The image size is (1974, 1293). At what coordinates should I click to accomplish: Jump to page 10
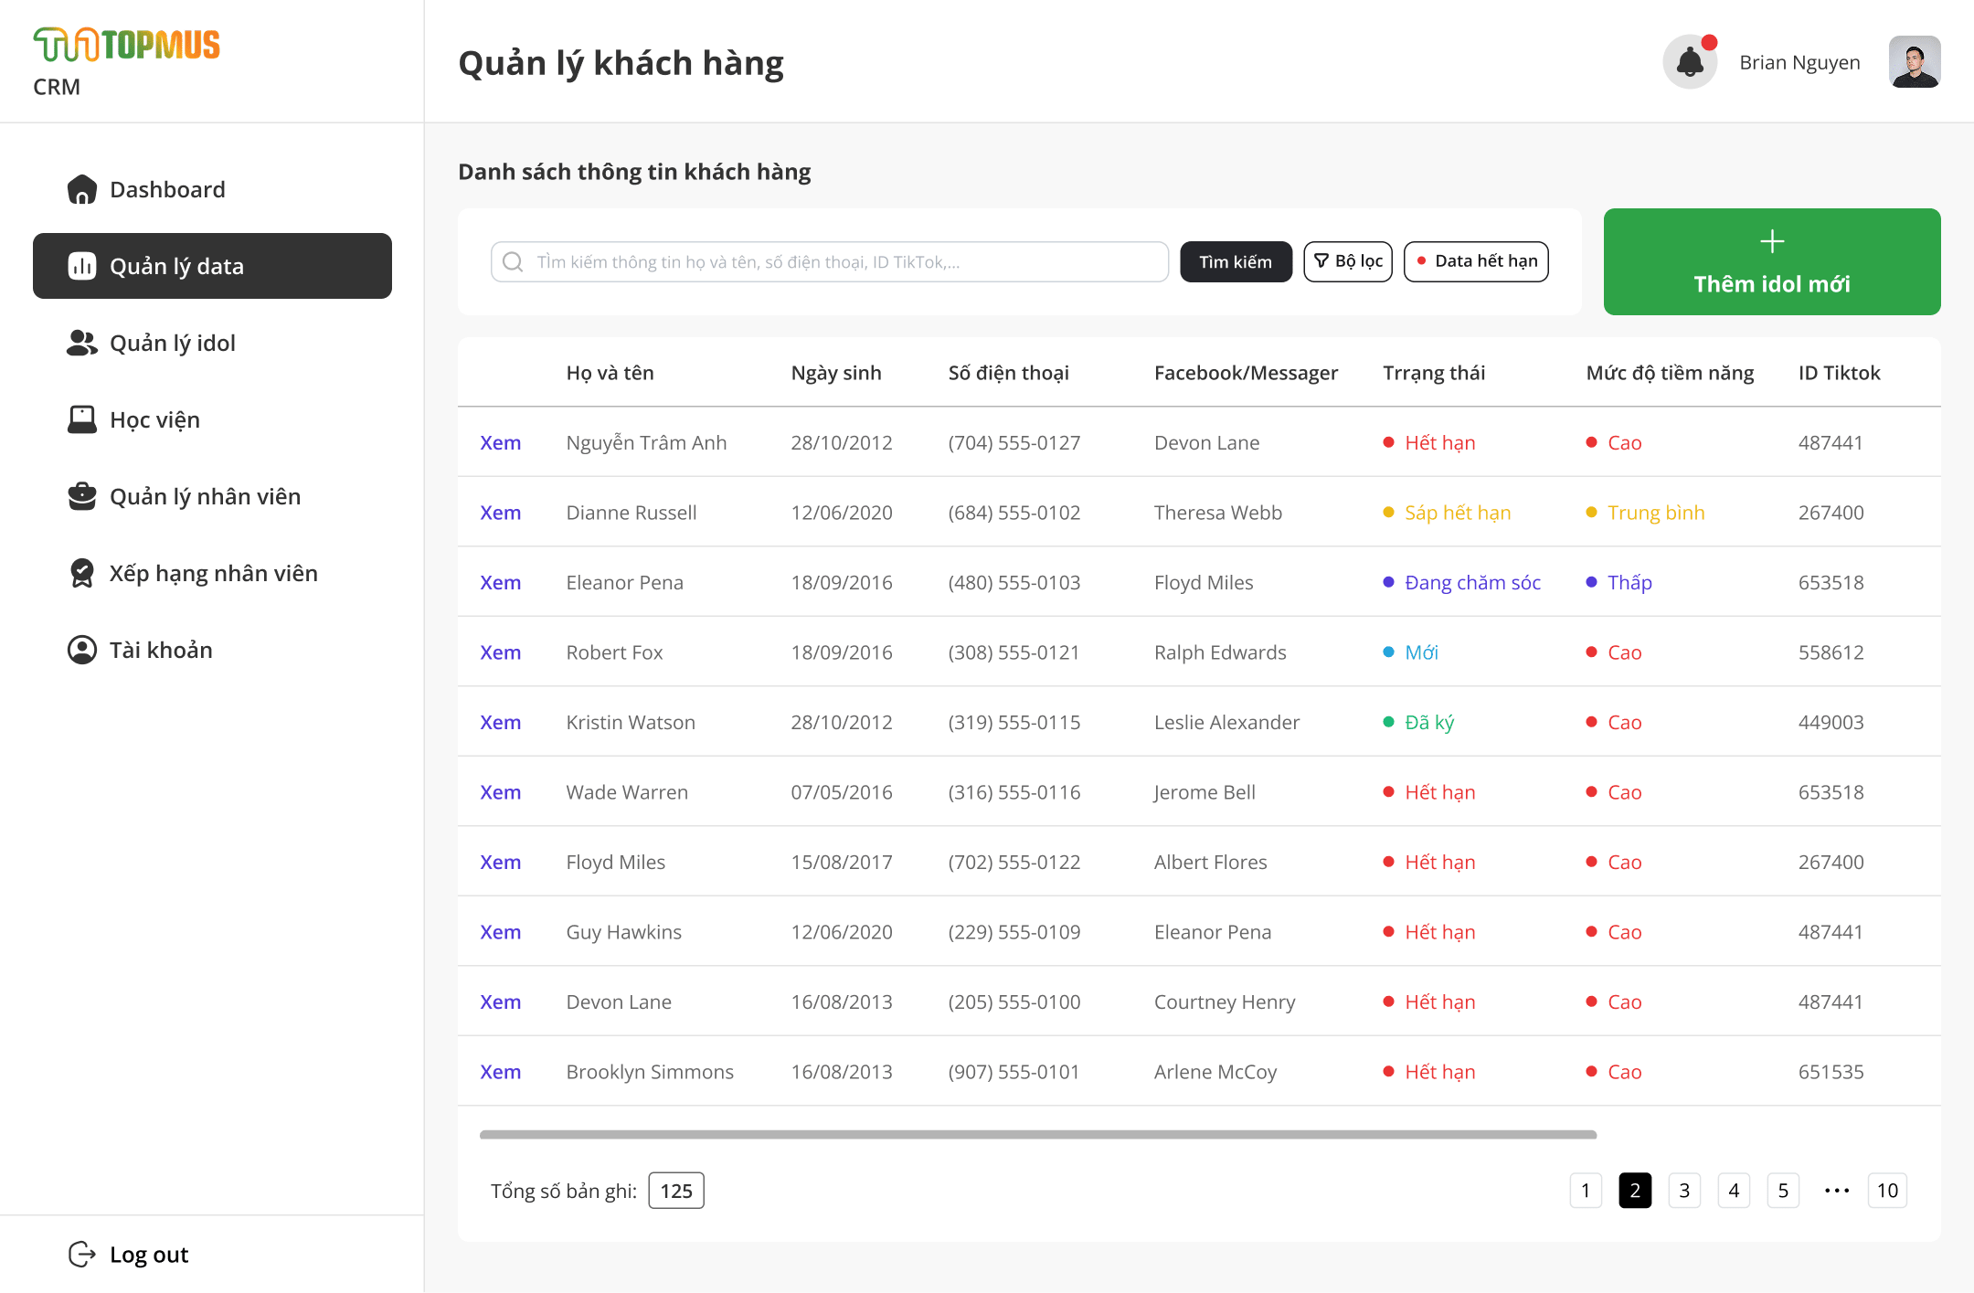[1887, 1191]
